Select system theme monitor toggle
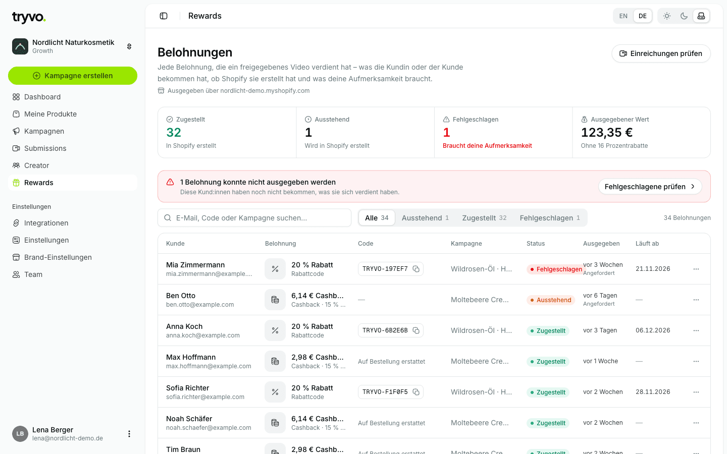The width and height of the screenshot is (727, 454). click(701, 16)
